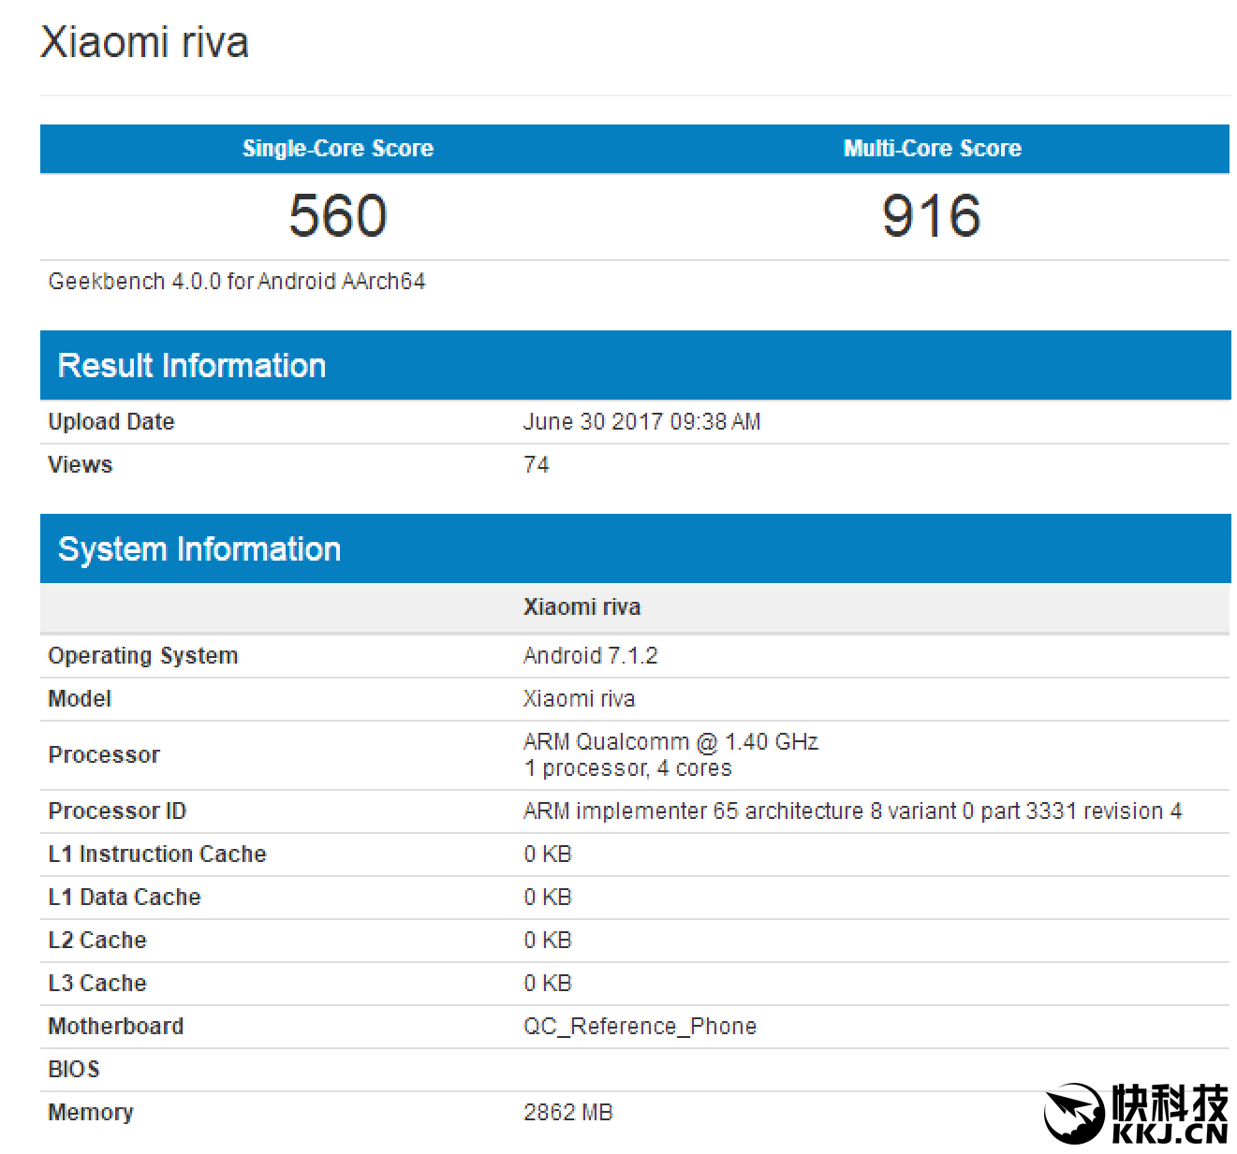
Task: Select the "Processor ID" label
Action: point(117,811)
